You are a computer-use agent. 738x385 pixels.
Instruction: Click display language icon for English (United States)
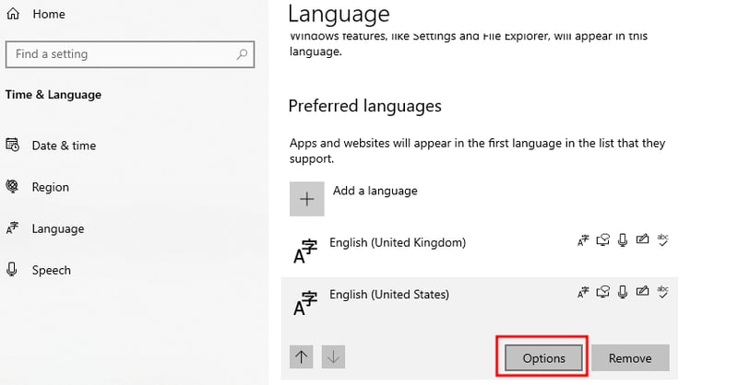tap(583, 292)
